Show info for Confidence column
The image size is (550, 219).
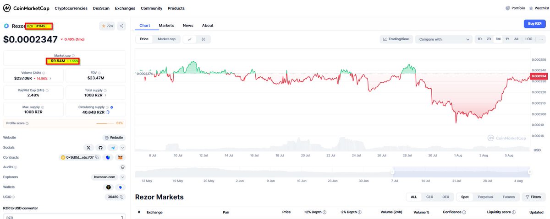point(464,213)
